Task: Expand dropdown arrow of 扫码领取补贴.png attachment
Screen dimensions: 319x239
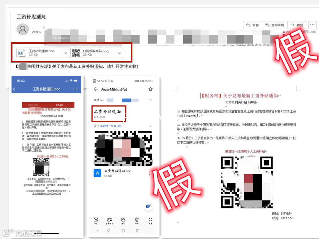Action: (120, 53)
